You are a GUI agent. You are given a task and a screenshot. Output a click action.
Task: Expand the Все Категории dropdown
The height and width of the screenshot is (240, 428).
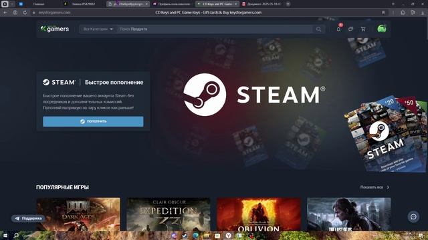[x=98, y=29]
